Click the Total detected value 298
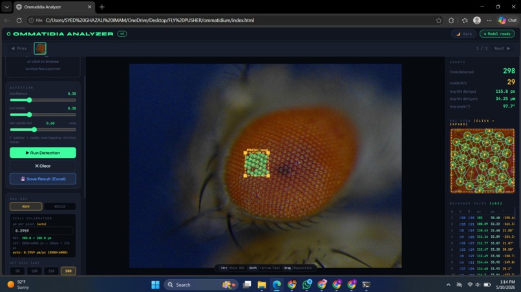Viewport: 521px width, 292px height. 509,71
